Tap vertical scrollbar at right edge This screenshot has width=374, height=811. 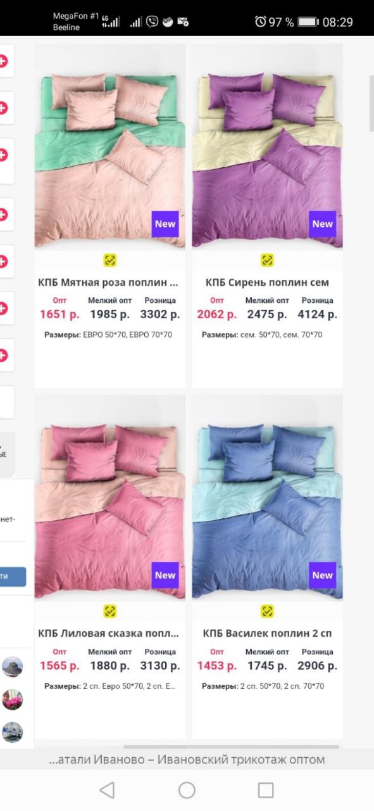click(371, 103)
